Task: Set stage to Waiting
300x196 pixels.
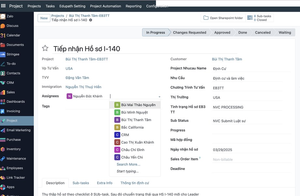Action: (285, 33)
